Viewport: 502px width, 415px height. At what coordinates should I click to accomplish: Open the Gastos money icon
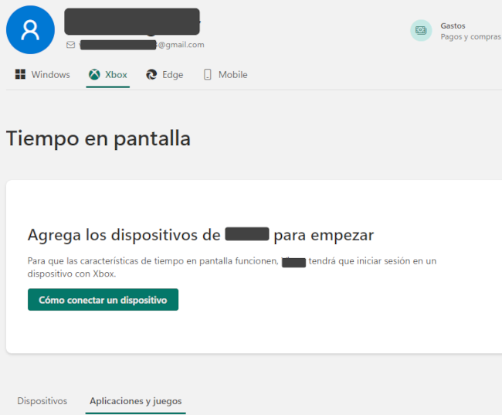(421, 30)
